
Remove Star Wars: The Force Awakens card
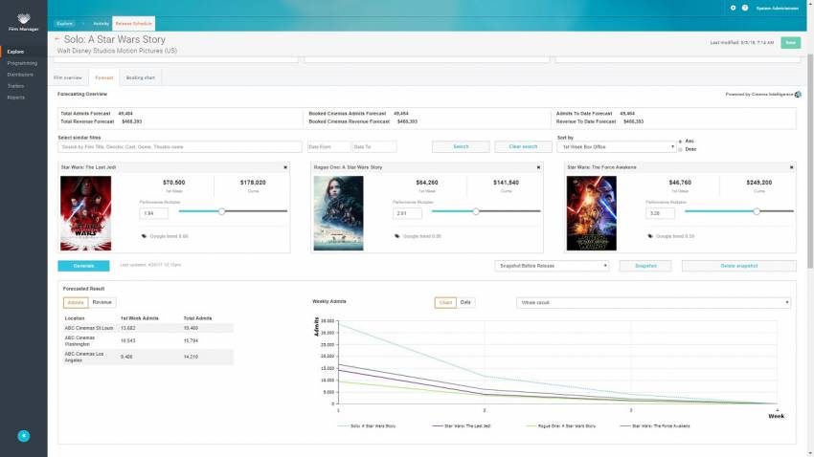pos(791,167)
